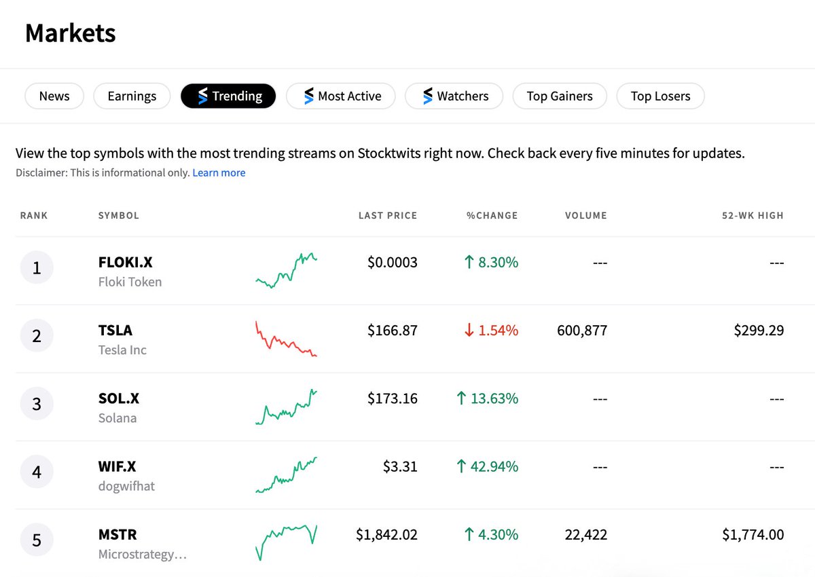Image resolution: width=815 pixels, height=577 pixels.
Task: Open the SOL.X symbol
Action: coord(119,398)
